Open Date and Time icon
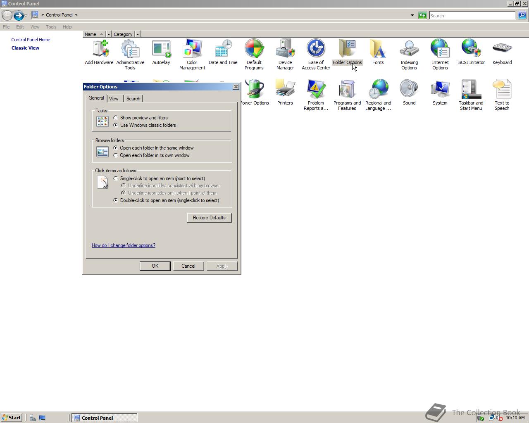The image size is (529, 423). (223, 52)
